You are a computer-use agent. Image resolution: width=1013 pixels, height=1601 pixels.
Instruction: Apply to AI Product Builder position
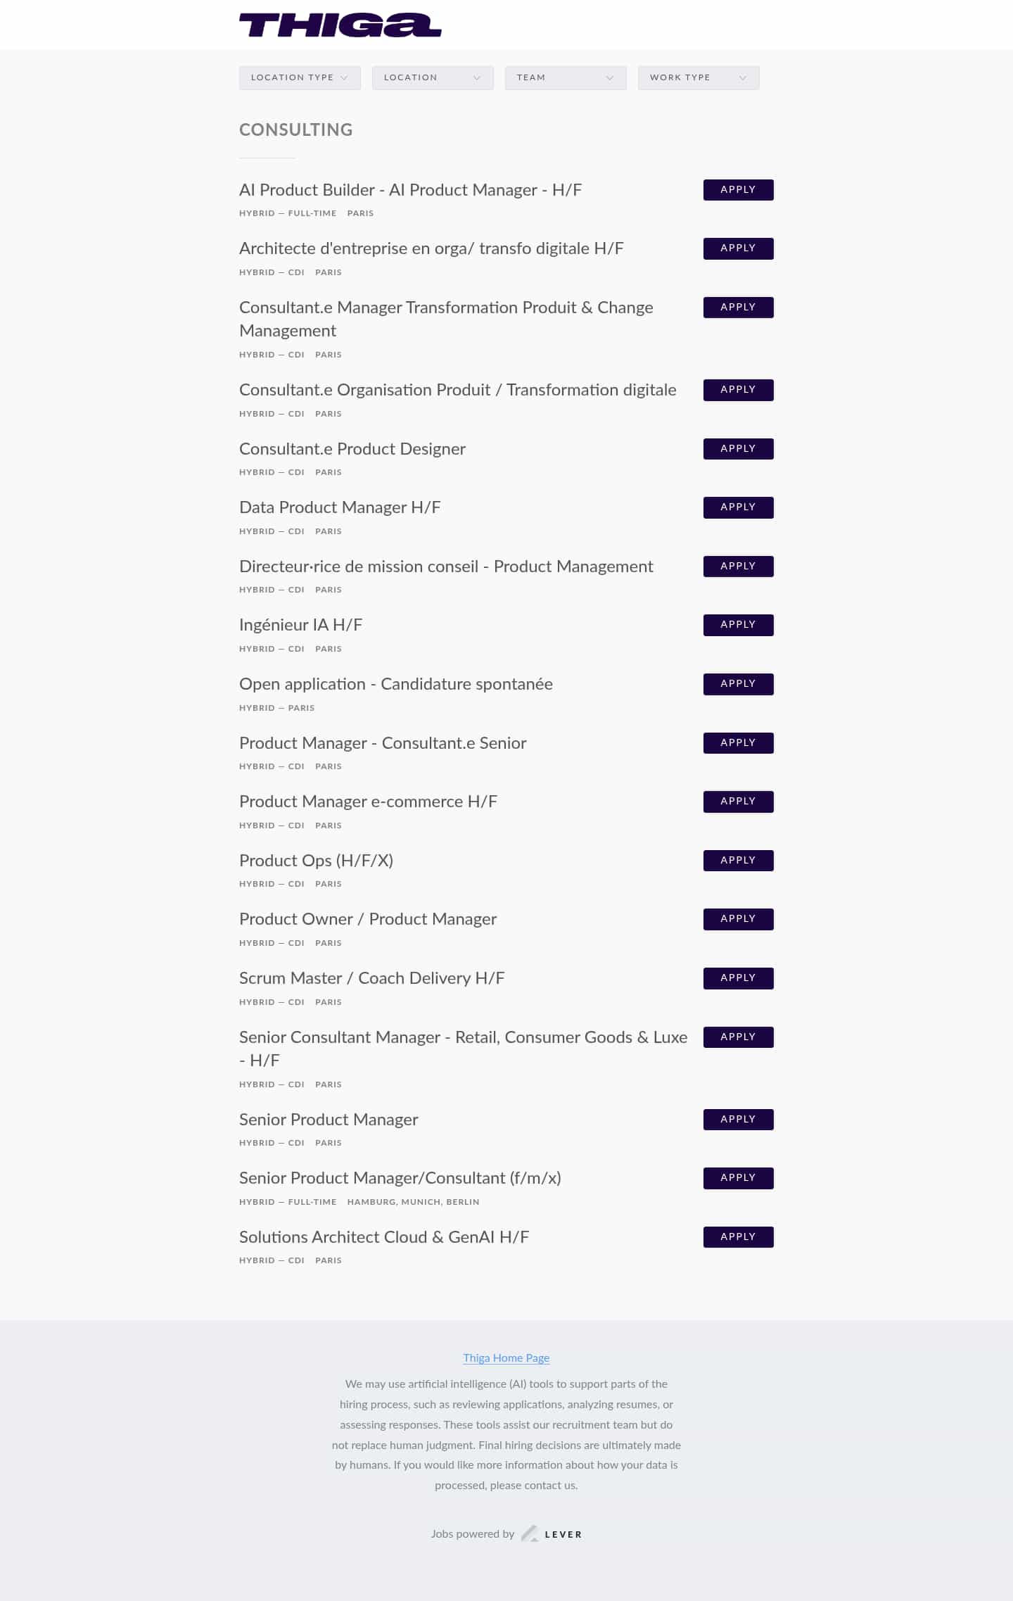738,190
